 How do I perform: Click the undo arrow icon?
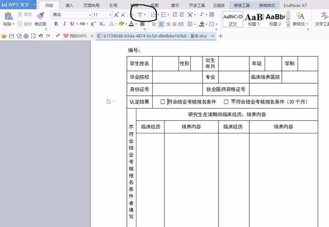(x=41, y=36)
